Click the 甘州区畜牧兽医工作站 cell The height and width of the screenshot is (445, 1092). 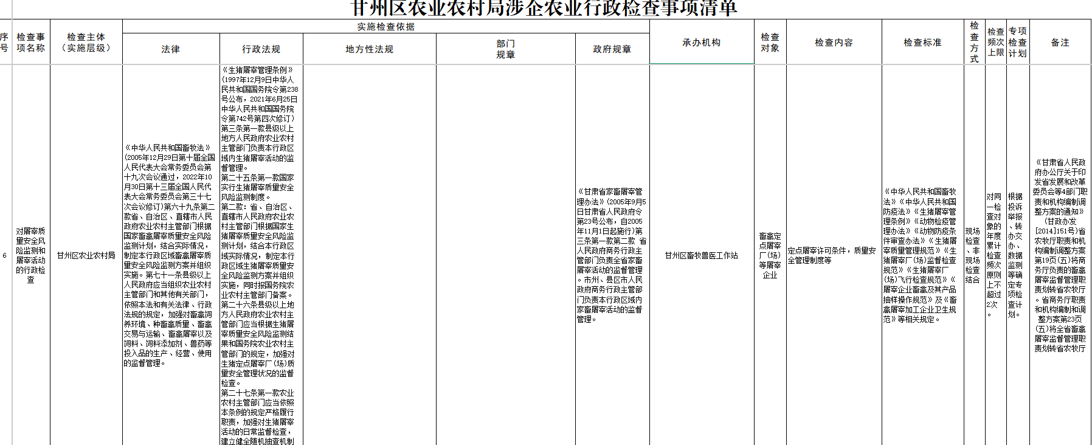point(701,255)
